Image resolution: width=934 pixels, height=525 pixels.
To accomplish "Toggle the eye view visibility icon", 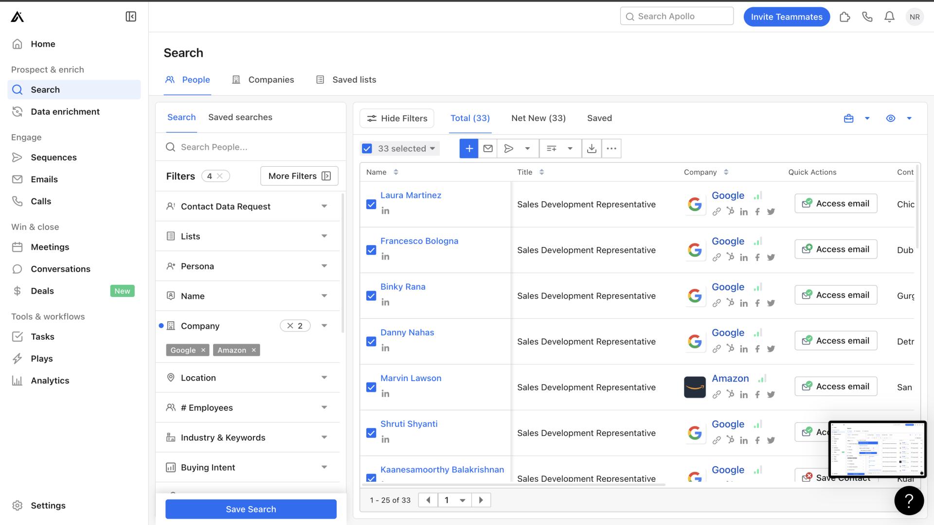I will [x=891, y=118].
